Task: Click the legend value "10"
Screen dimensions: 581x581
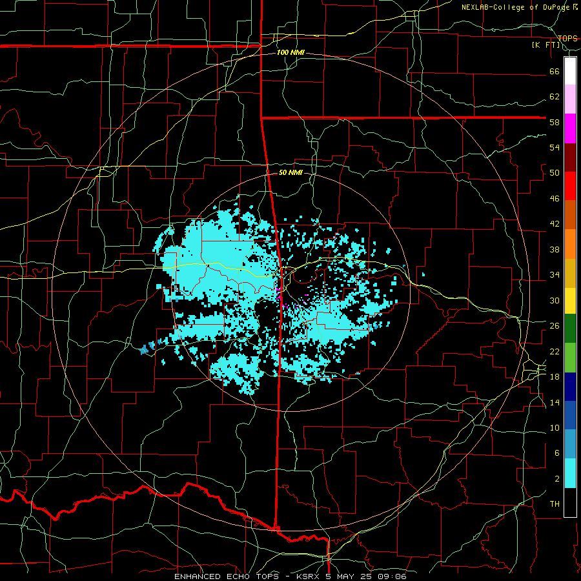Action: click(555, 427)
